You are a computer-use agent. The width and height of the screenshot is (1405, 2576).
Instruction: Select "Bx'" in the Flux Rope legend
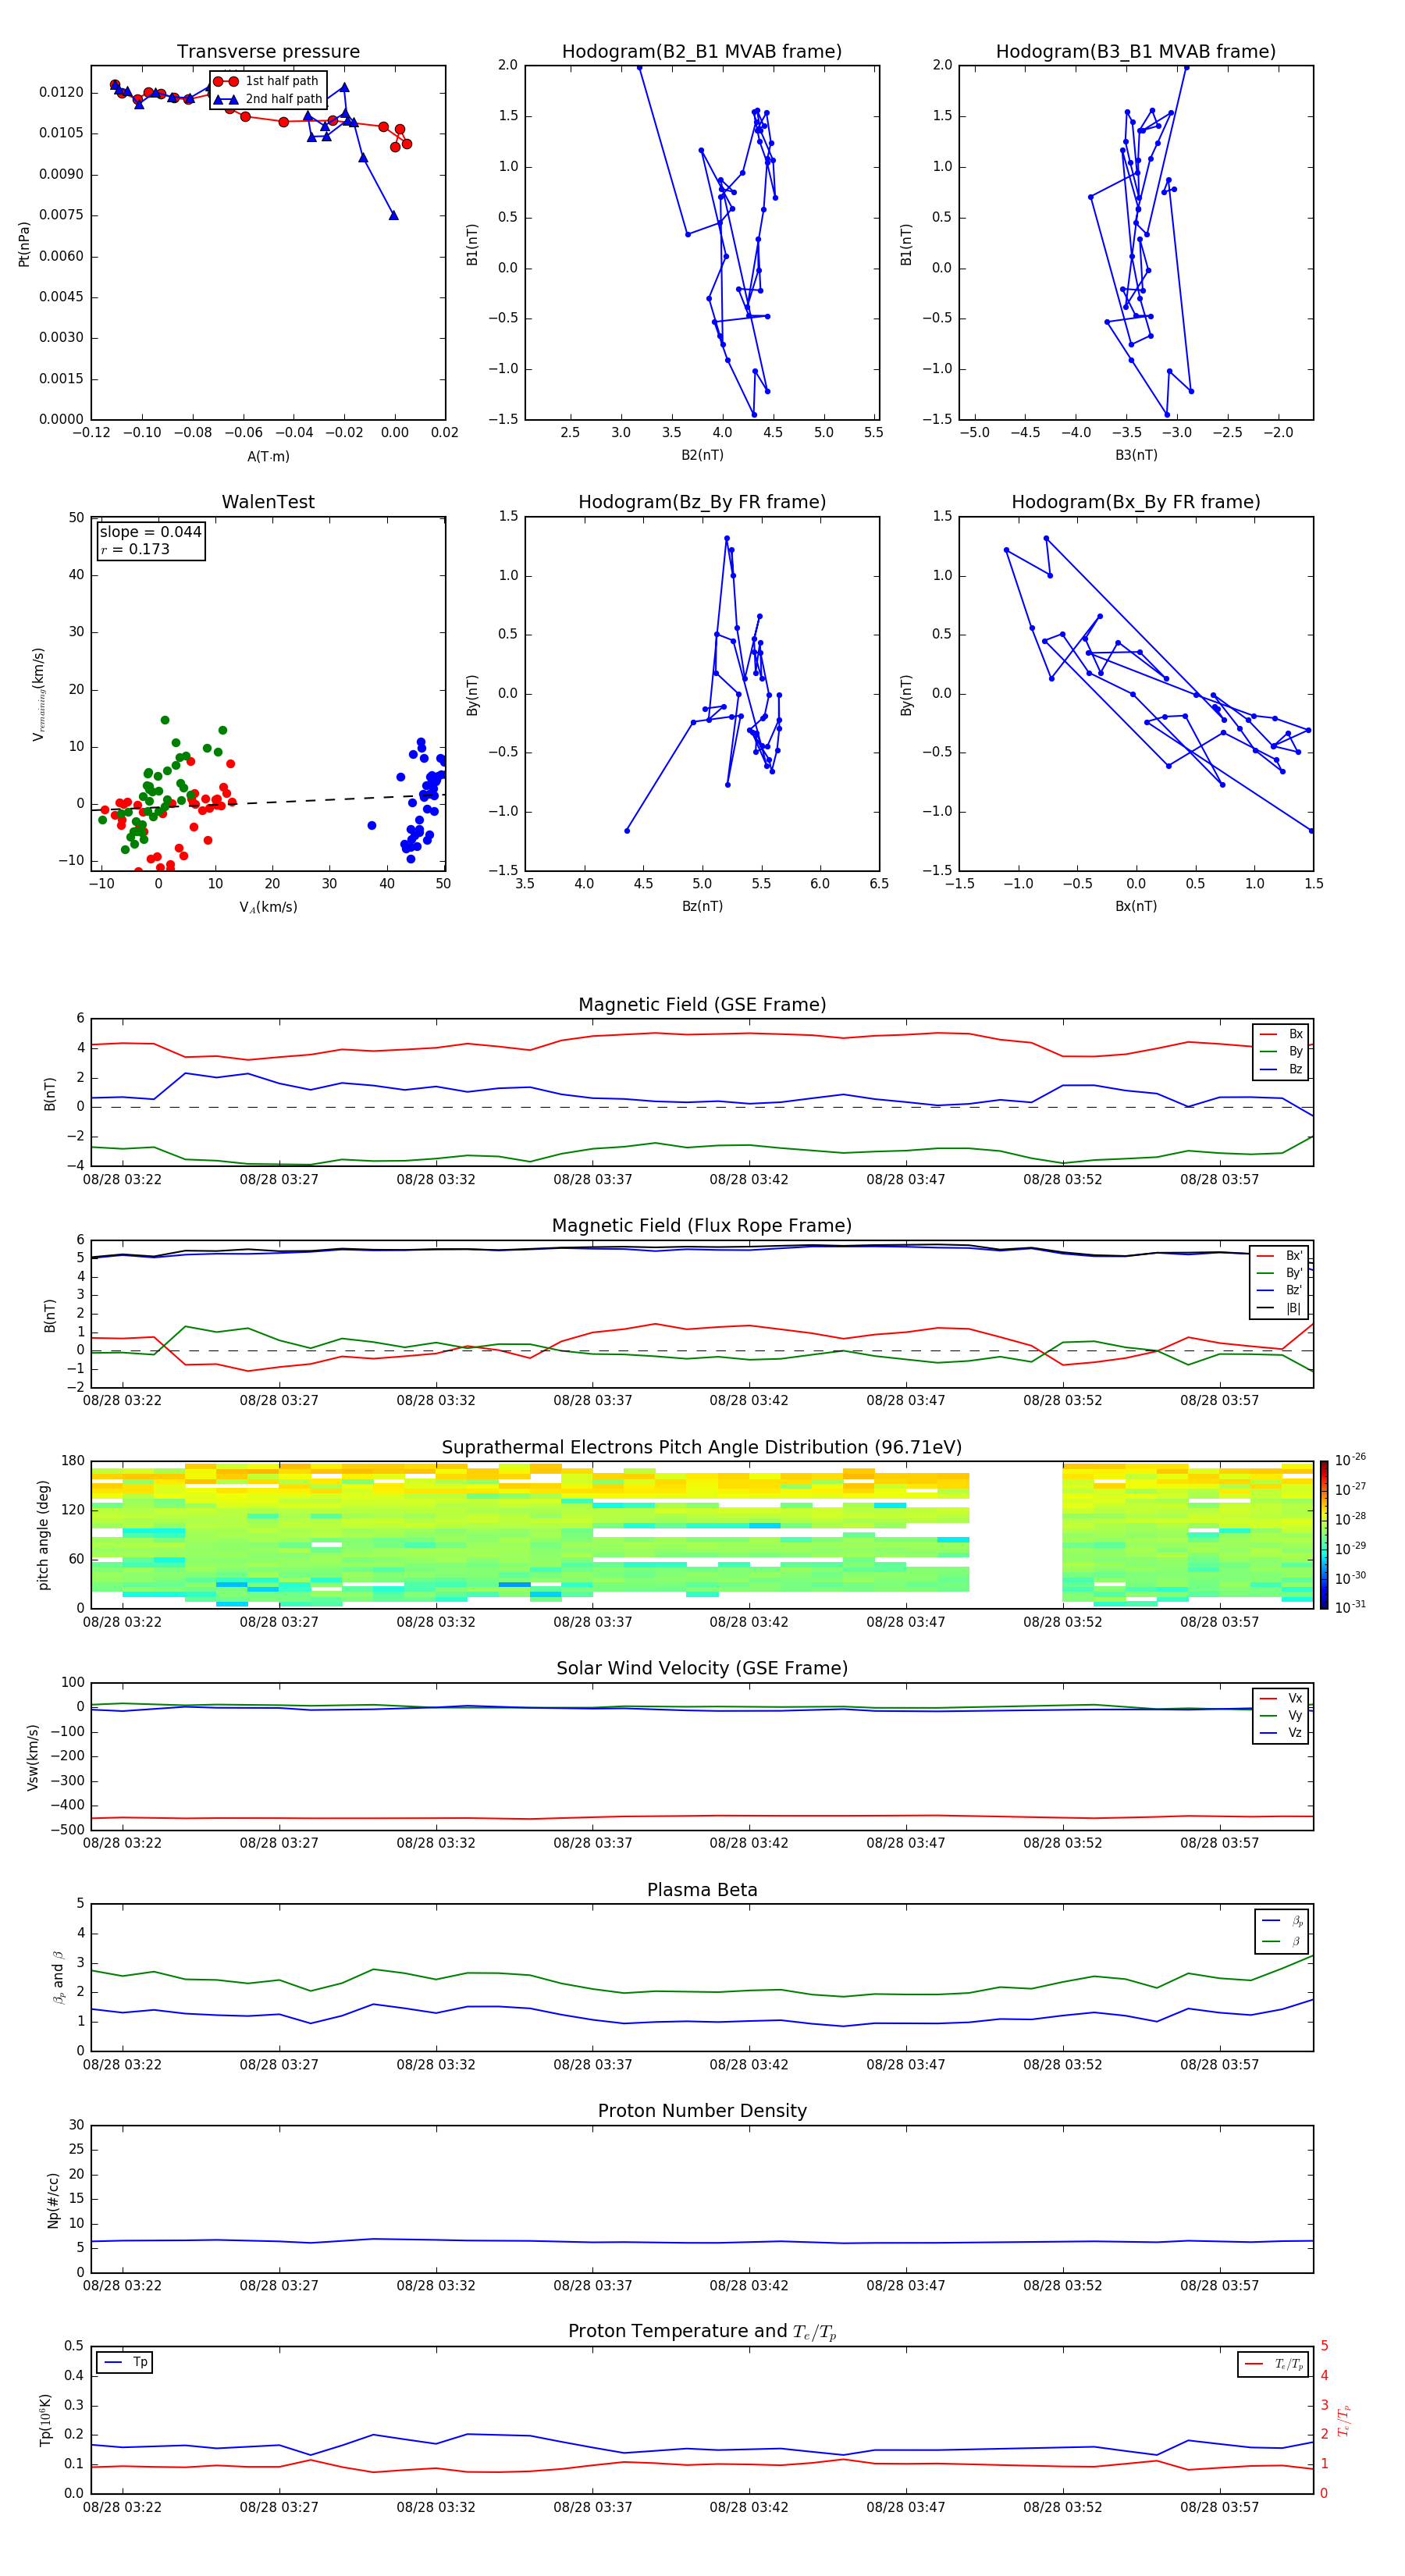pyautogui.click(x=1280, y=1256)
